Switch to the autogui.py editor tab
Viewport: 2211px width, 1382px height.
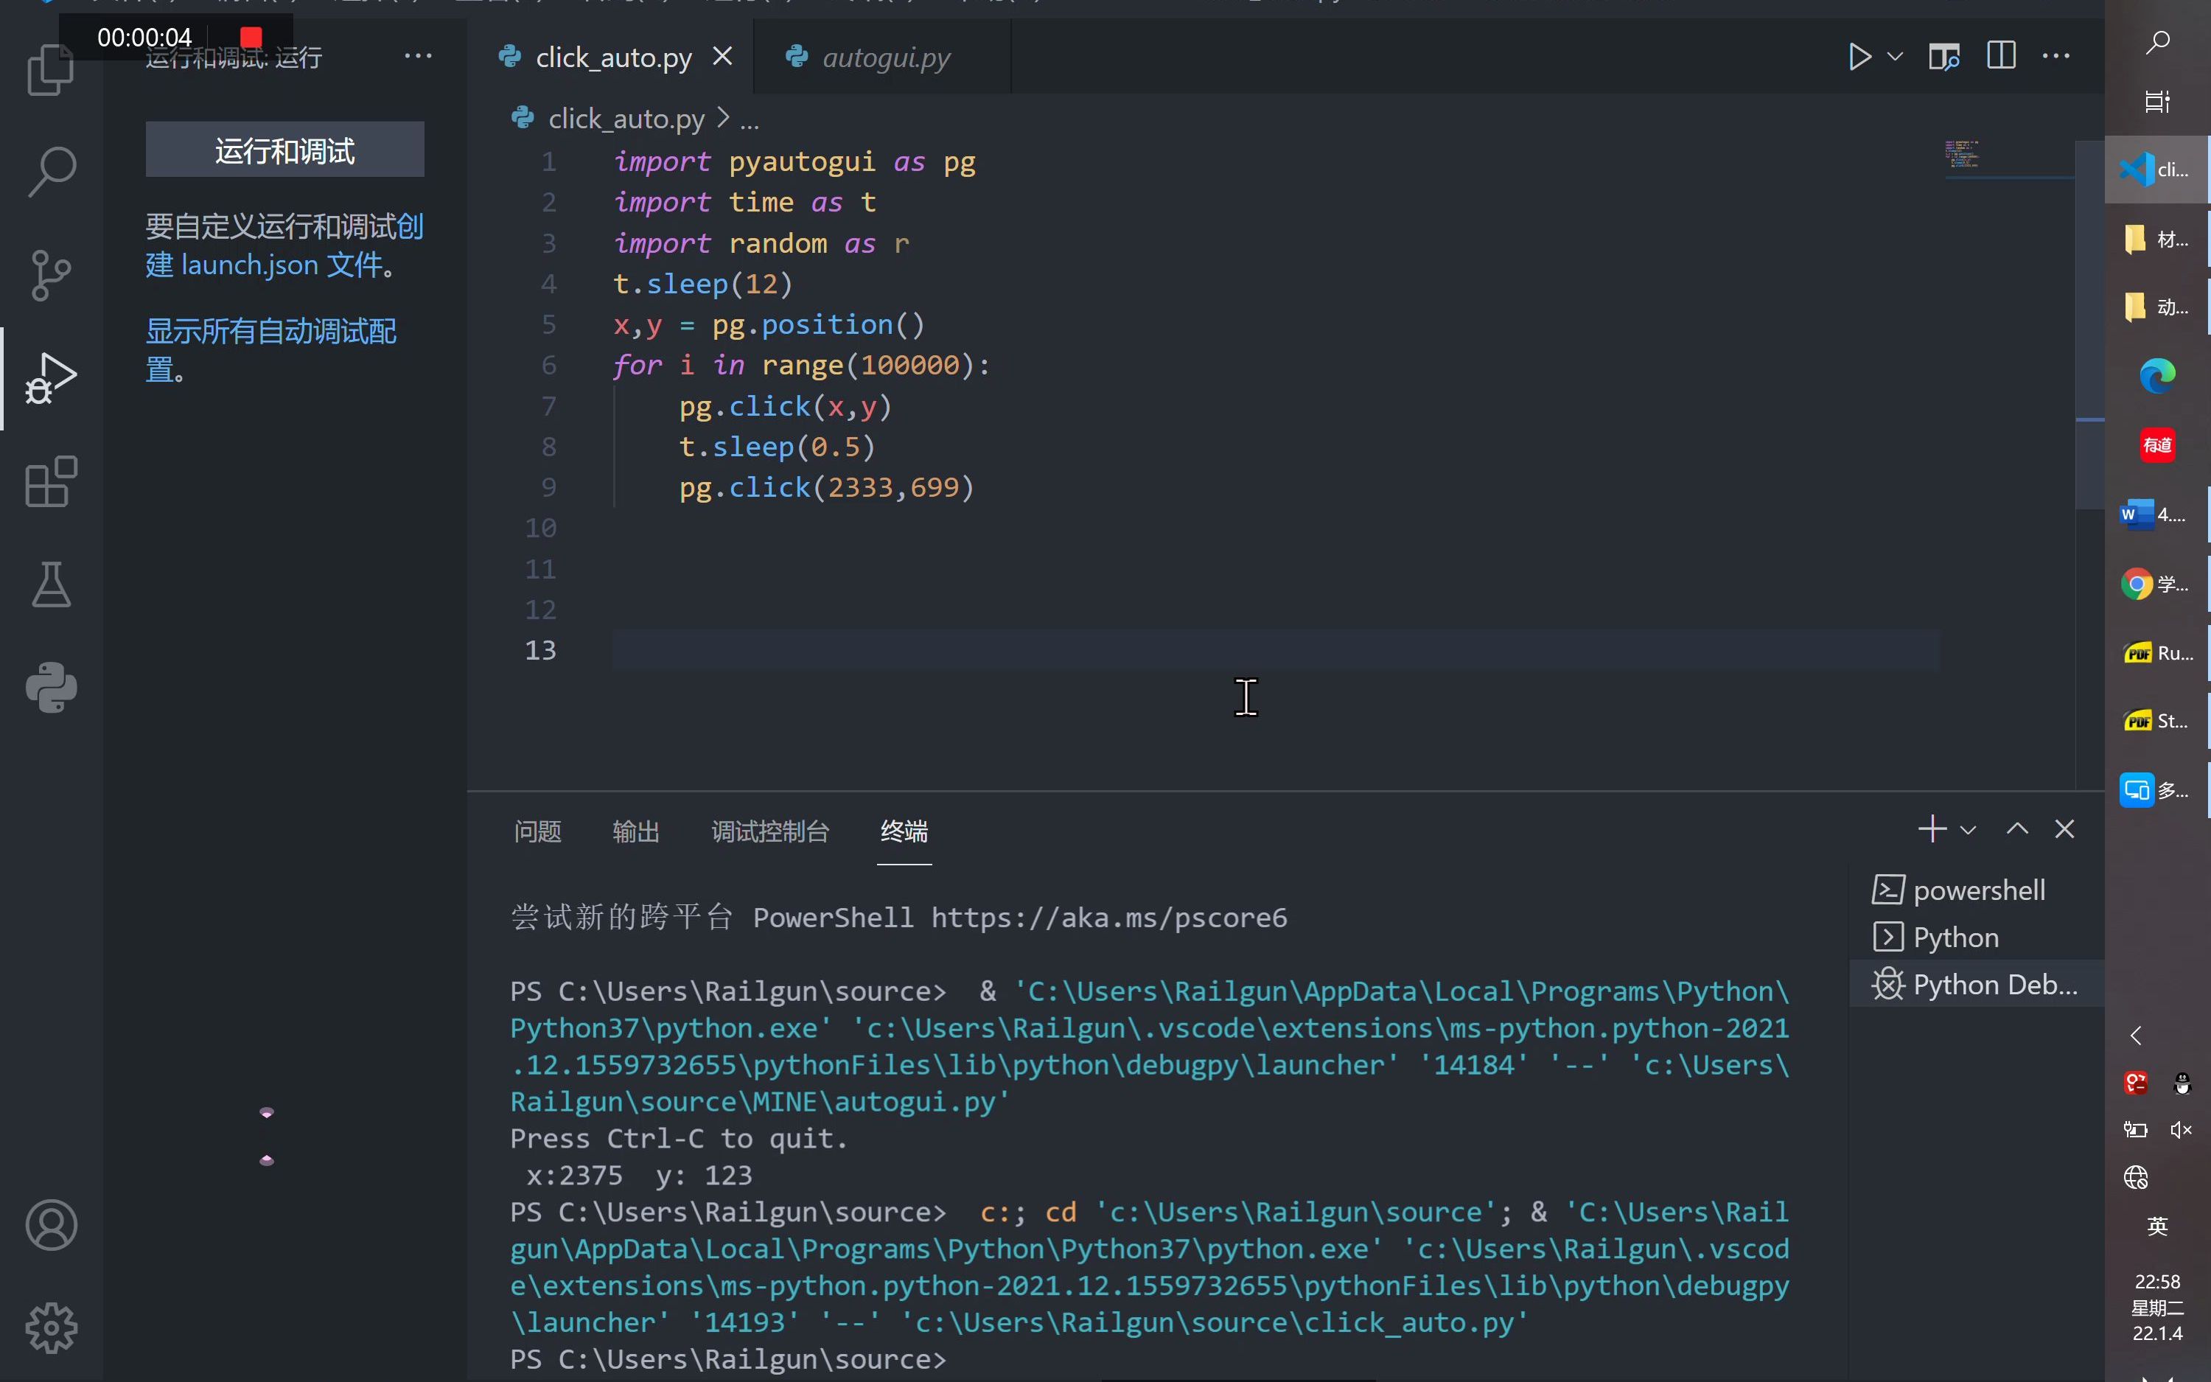[x=884, y=57]
